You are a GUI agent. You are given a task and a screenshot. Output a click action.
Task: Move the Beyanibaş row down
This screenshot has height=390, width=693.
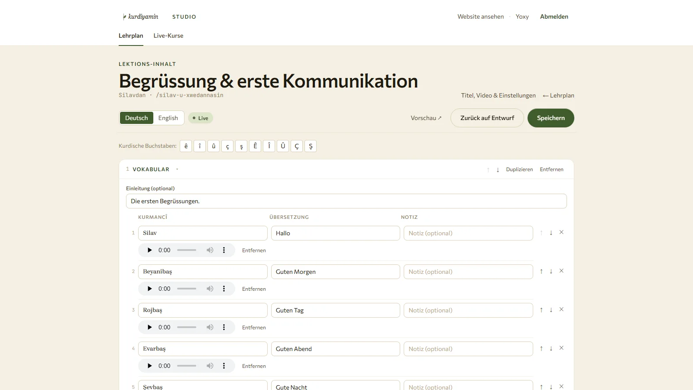tap(551, 271)
